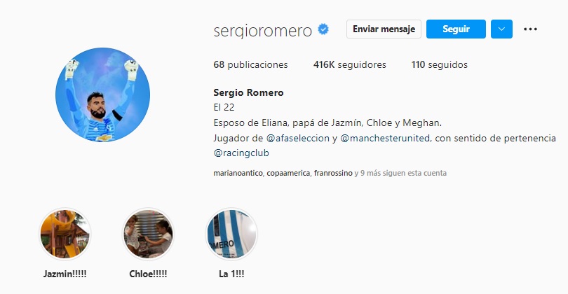
Task: Open the Jazmin!!!!! story highlight
Action: pyautogui.click(x=65, y=234)
